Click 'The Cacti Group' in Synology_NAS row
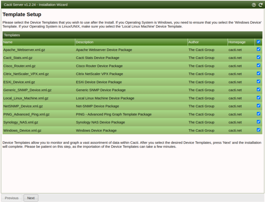Image resolution: width=265 pixels, height=202 pixels. click(x=202, y=122)
